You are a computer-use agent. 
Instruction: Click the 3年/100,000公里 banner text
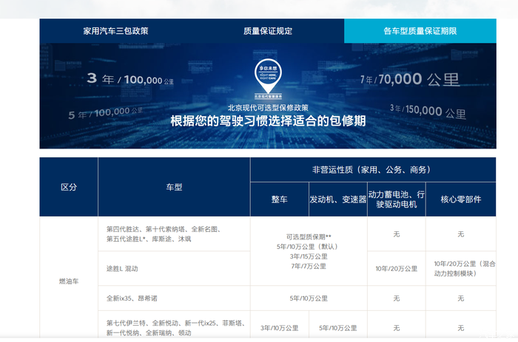pyautogui.click(x=130, y=78)
